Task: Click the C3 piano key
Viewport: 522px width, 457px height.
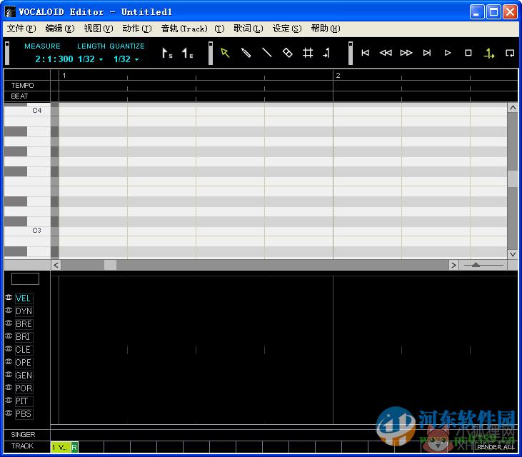Action: 27,231
